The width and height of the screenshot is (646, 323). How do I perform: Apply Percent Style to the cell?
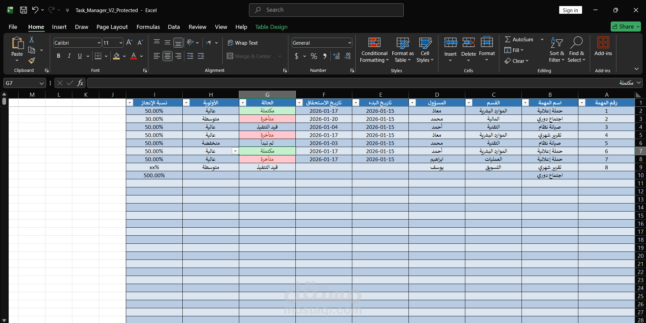pyautogui.click(x=314, y=56)
